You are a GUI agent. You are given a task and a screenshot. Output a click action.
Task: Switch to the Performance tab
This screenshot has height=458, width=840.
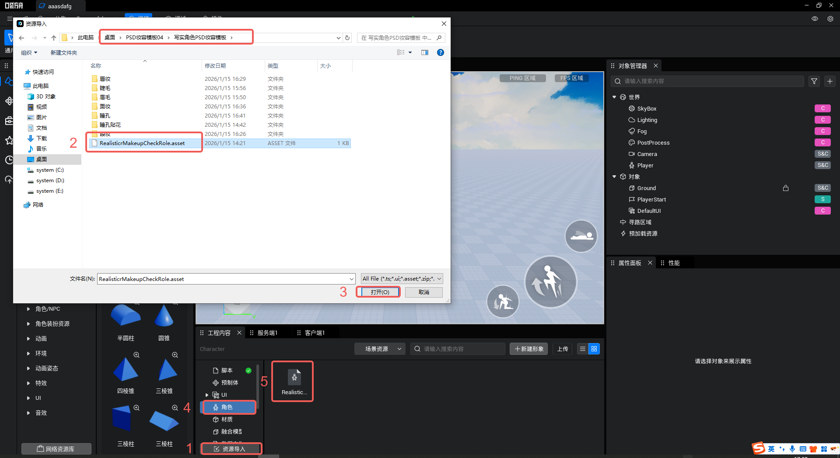click(x=674, y=263)
